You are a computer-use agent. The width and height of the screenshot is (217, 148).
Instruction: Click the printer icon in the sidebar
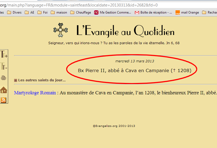tap(4, 78)
